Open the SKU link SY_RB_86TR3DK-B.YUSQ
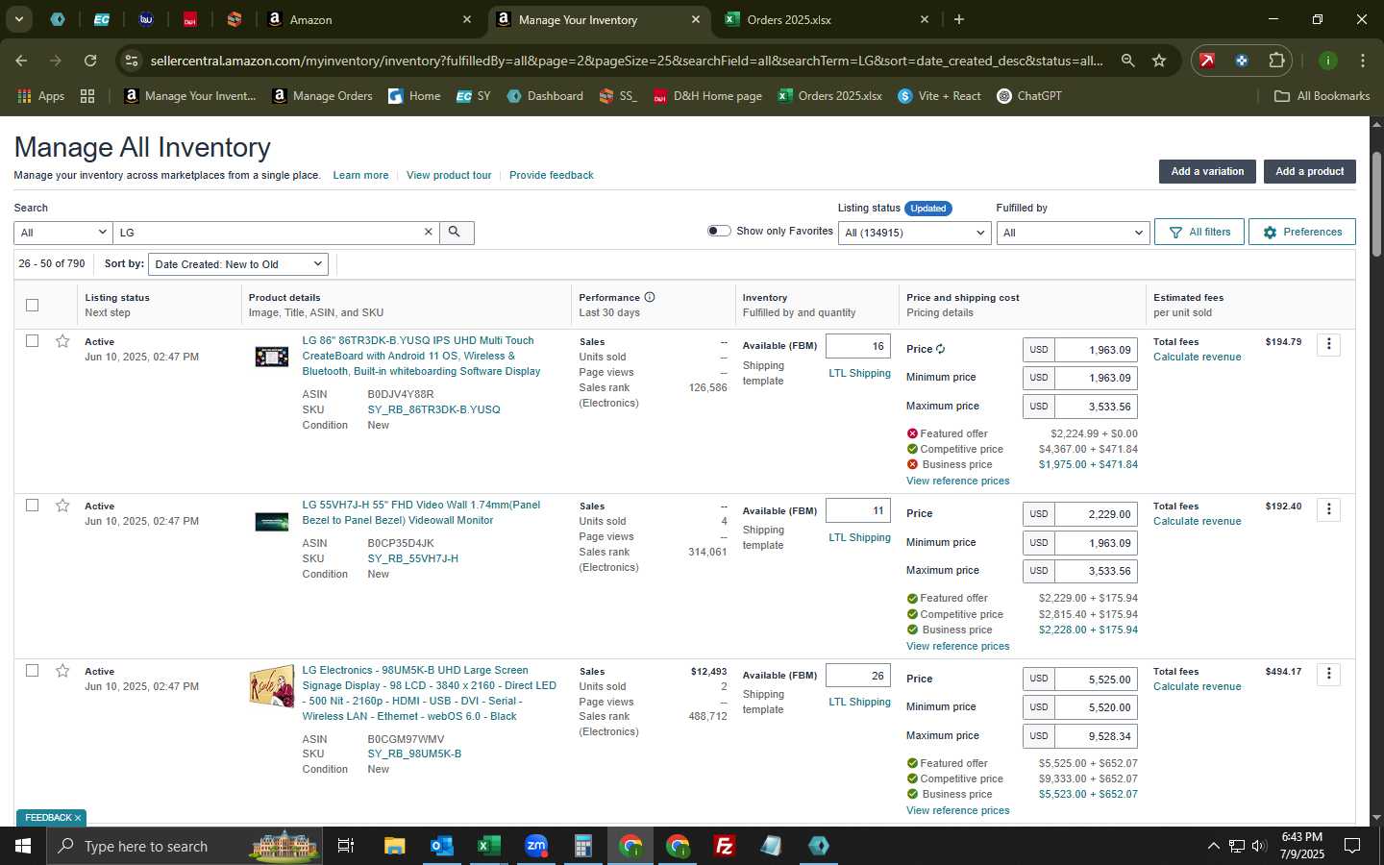This screenshot has width=1384, height=865. click(433, 409)
